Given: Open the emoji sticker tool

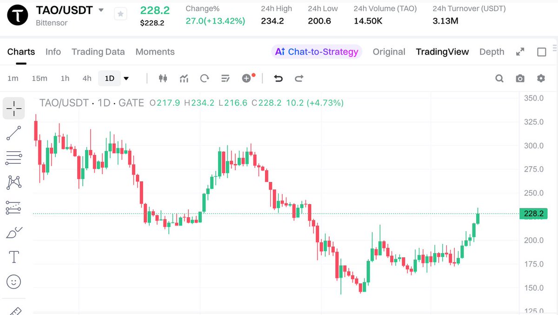Looking at the screenshot, I should [14, 281].
